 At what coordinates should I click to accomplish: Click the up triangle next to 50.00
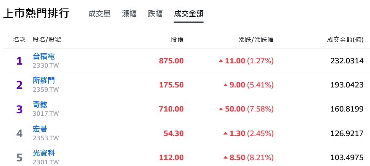point(221,109)
